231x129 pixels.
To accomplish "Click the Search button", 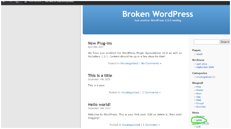I will tap(225, 42).
